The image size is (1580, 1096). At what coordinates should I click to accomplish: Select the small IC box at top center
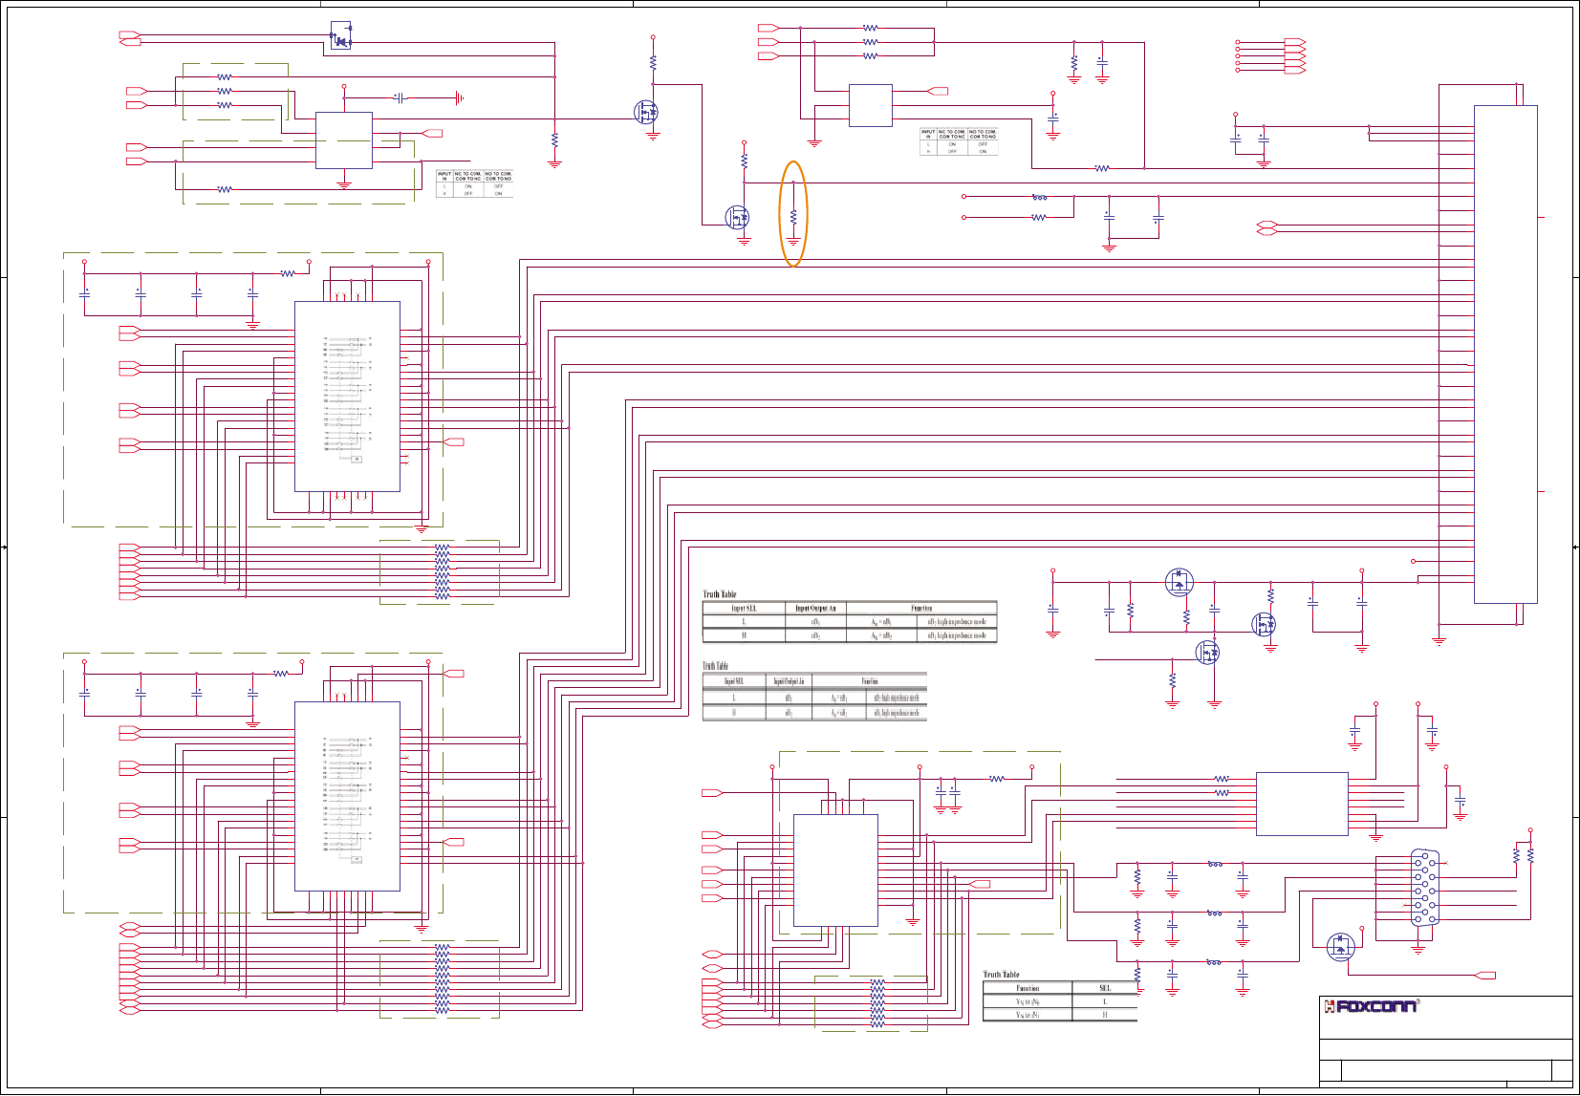[x=870, y=105]
